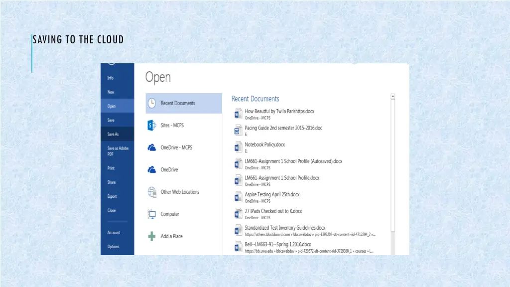
Task: Click Word icon beside How Beautiful by Twila
Action: [239, 114]
